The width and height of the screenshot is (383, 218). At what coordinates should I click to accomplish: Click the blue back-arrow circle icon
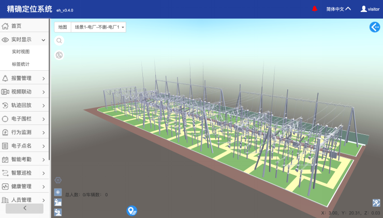375,27
